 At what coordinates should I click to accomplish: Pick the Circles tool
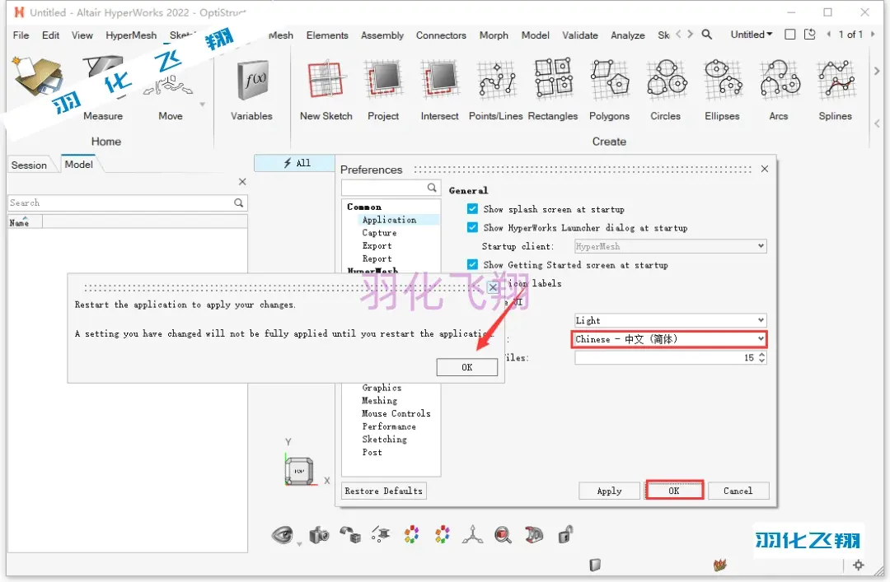tap(667, 78)
